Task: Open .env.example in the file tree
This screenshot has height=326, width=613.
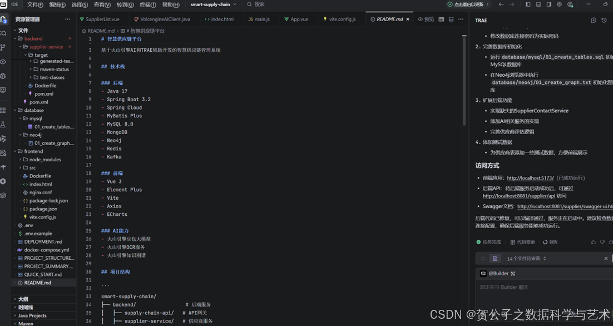Action: point(35,233)
